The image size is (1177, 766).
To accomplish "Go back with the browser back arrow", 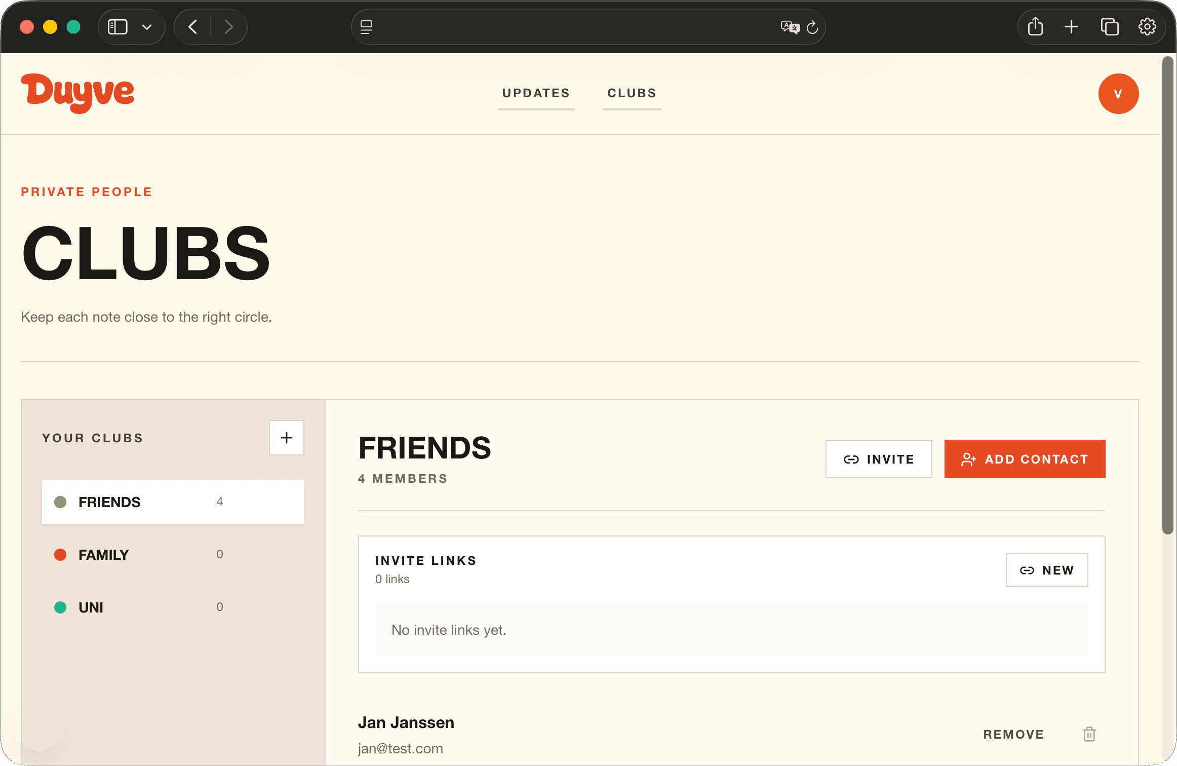I will point(192,27).
